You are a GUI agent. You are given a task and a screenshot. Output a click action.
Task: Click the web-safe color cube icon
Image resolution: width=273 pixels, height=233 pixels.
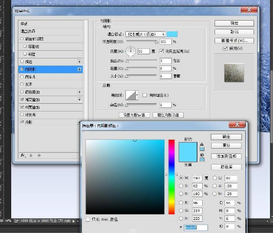[x=202, y=155]
